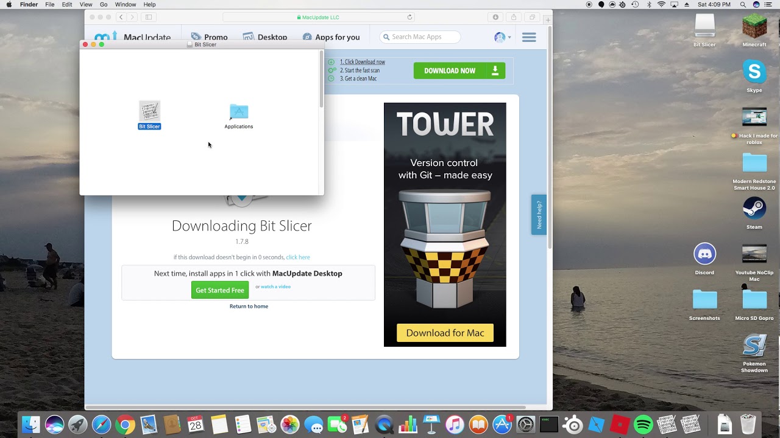The width and height of the screenshot is (780, 438).
Task: Open the Safari share button
Action: 514,17
